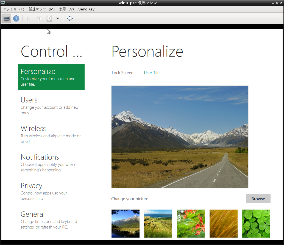Click the 'Change your picture' label
284x245 pixels.
(130, 199)
